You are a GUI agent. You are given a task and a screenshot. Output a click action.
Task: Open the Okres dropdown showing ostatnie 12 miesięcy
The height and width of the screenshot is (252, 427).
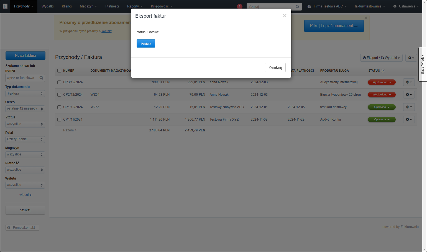[25, 109]
